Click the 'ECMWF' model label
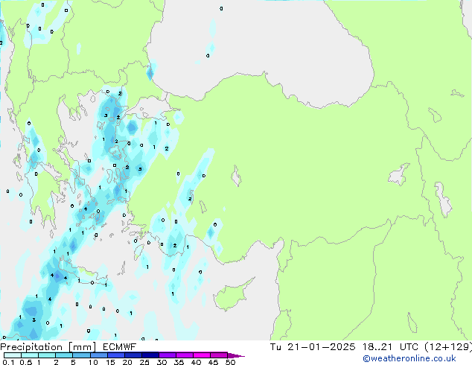472x365 pixels. tap(120, 347)
